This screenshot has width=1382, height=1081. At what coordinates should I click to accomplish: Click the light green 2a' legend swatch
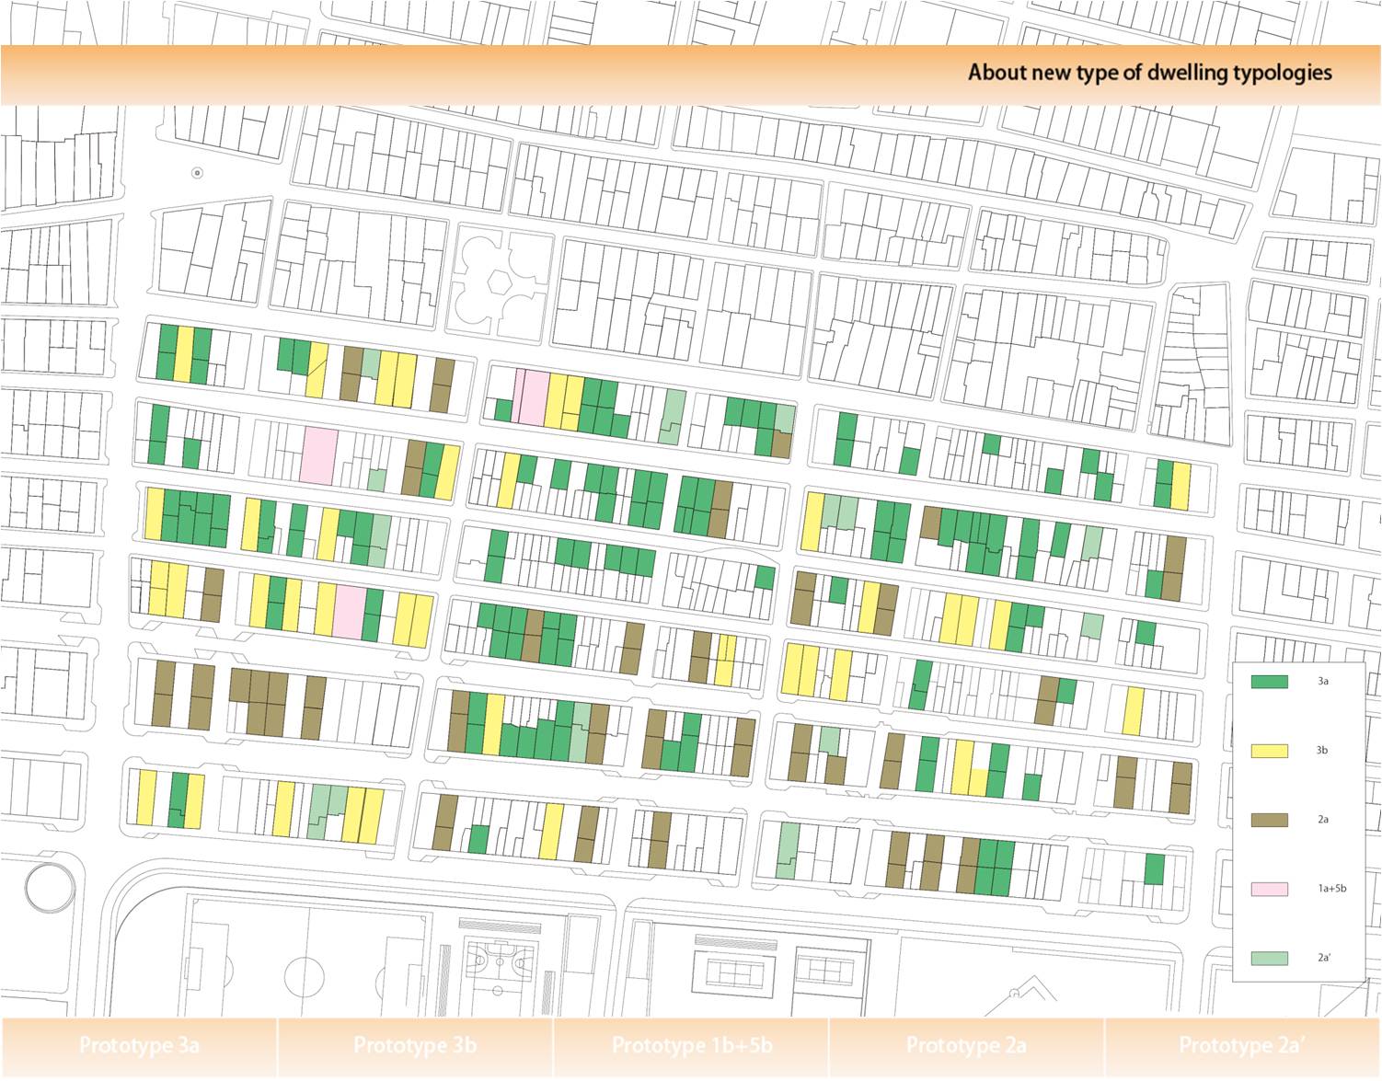[x=1269, y=958]
